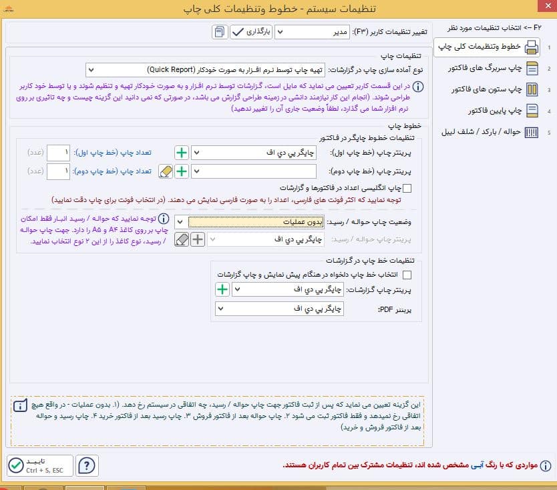The image size is (557, 490).
Task: Click the info icon beside the shared settings note
Action: click(546, 465)
